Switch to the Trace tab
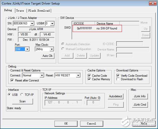 [20, 11]
